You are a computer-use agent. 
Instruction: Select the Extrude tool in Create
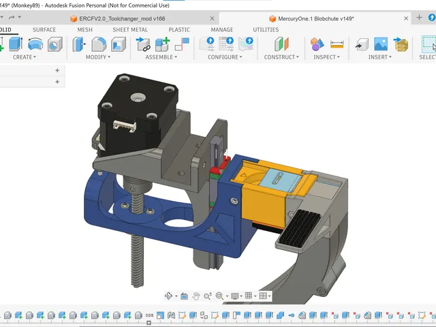pyautogui.click(x=16, y=44)
